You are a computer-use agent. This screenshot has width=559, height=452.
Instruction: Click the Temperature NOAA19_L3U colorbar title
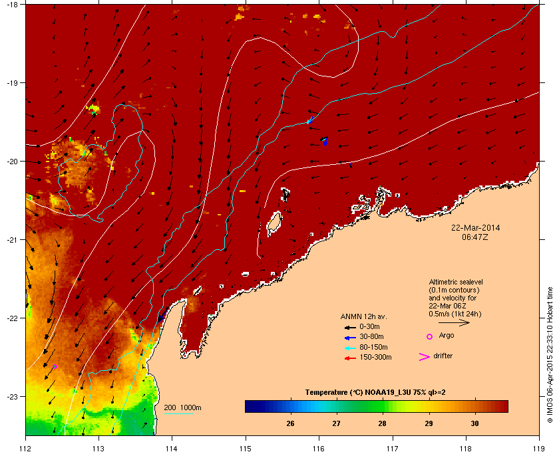pos(375,393)
